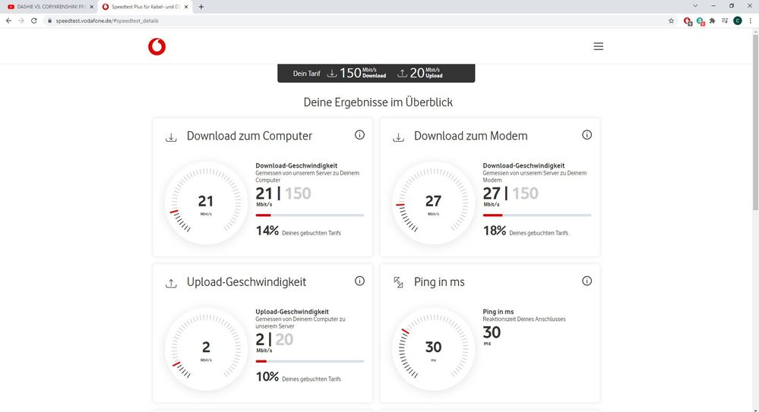Click the green extension icon with badge

(700, 20)
